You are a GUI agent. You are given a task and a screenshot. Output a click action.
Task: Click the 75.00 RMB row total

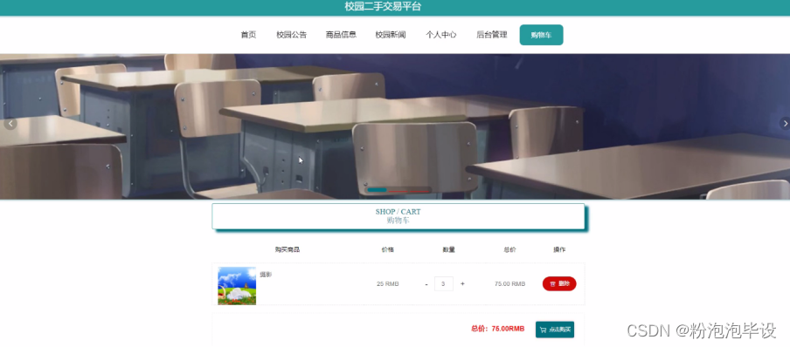point(509,284)
